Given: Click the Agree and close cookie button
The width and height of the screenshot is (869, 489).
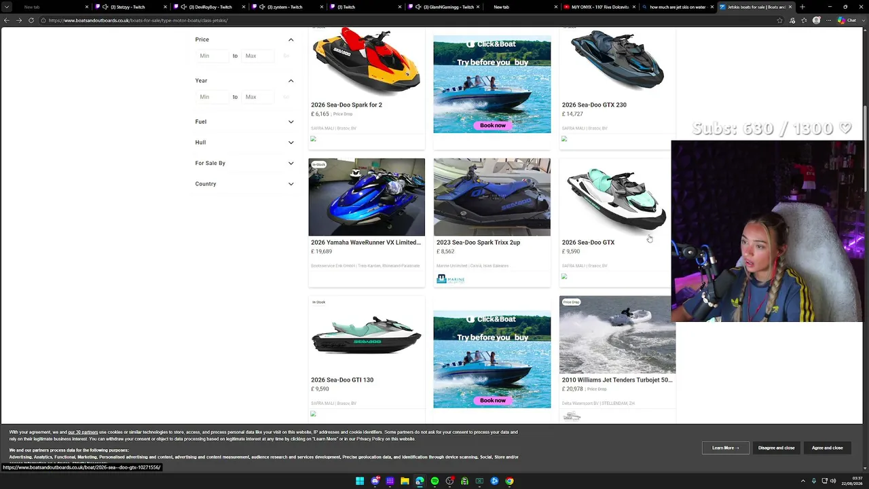Looking at the screenshot, I should pos(827,448).
